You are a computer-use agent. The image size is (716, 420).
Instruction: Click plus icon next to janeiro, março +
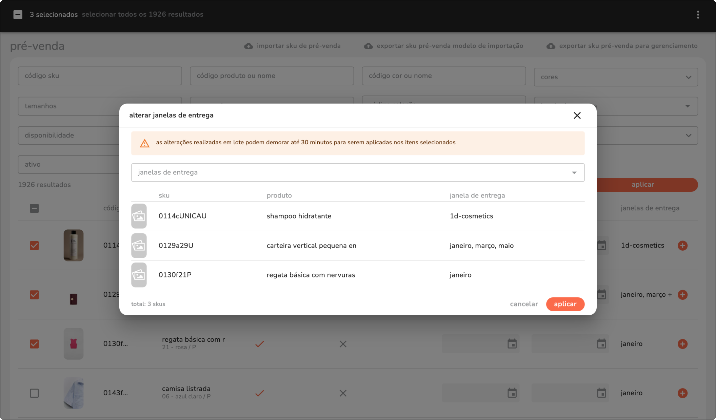[x=682, y=295]
